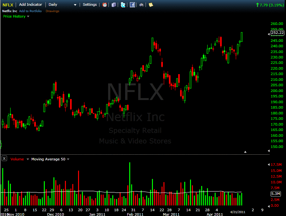Click the 0.00 volume axis label
The height and width of the screenshot is (216, 286).
pos(275,206)
